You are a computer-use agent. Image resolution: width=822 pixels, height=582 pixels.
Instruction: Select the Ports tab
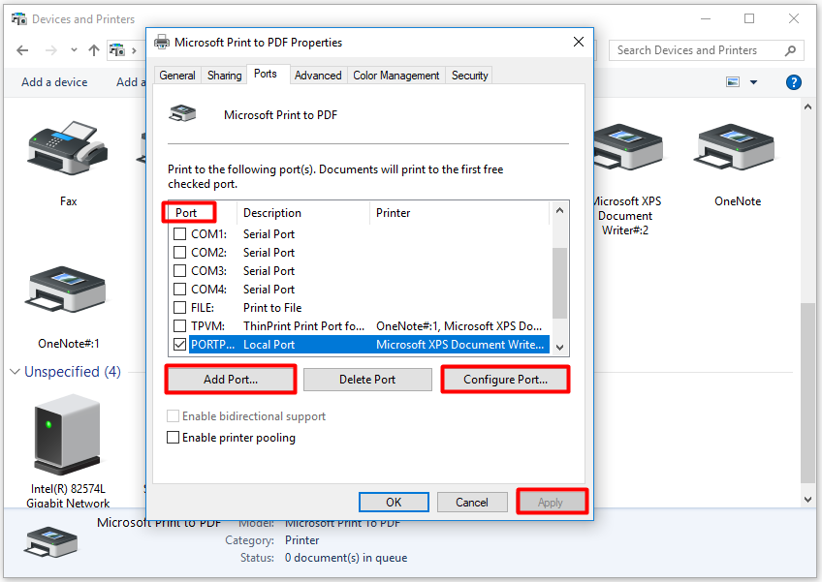tap(266, 74)
